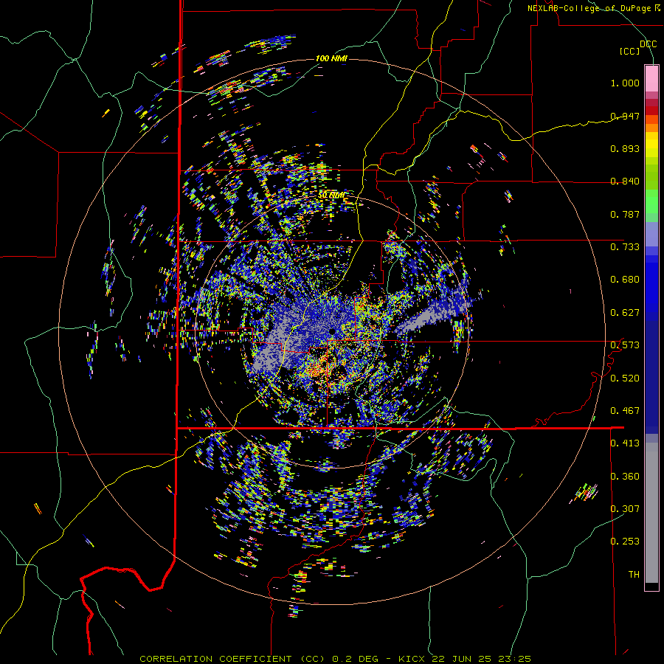The width and height of the screenshot is (664, 664).
Task: Click the 1.000 scale value
Action: 625,83
